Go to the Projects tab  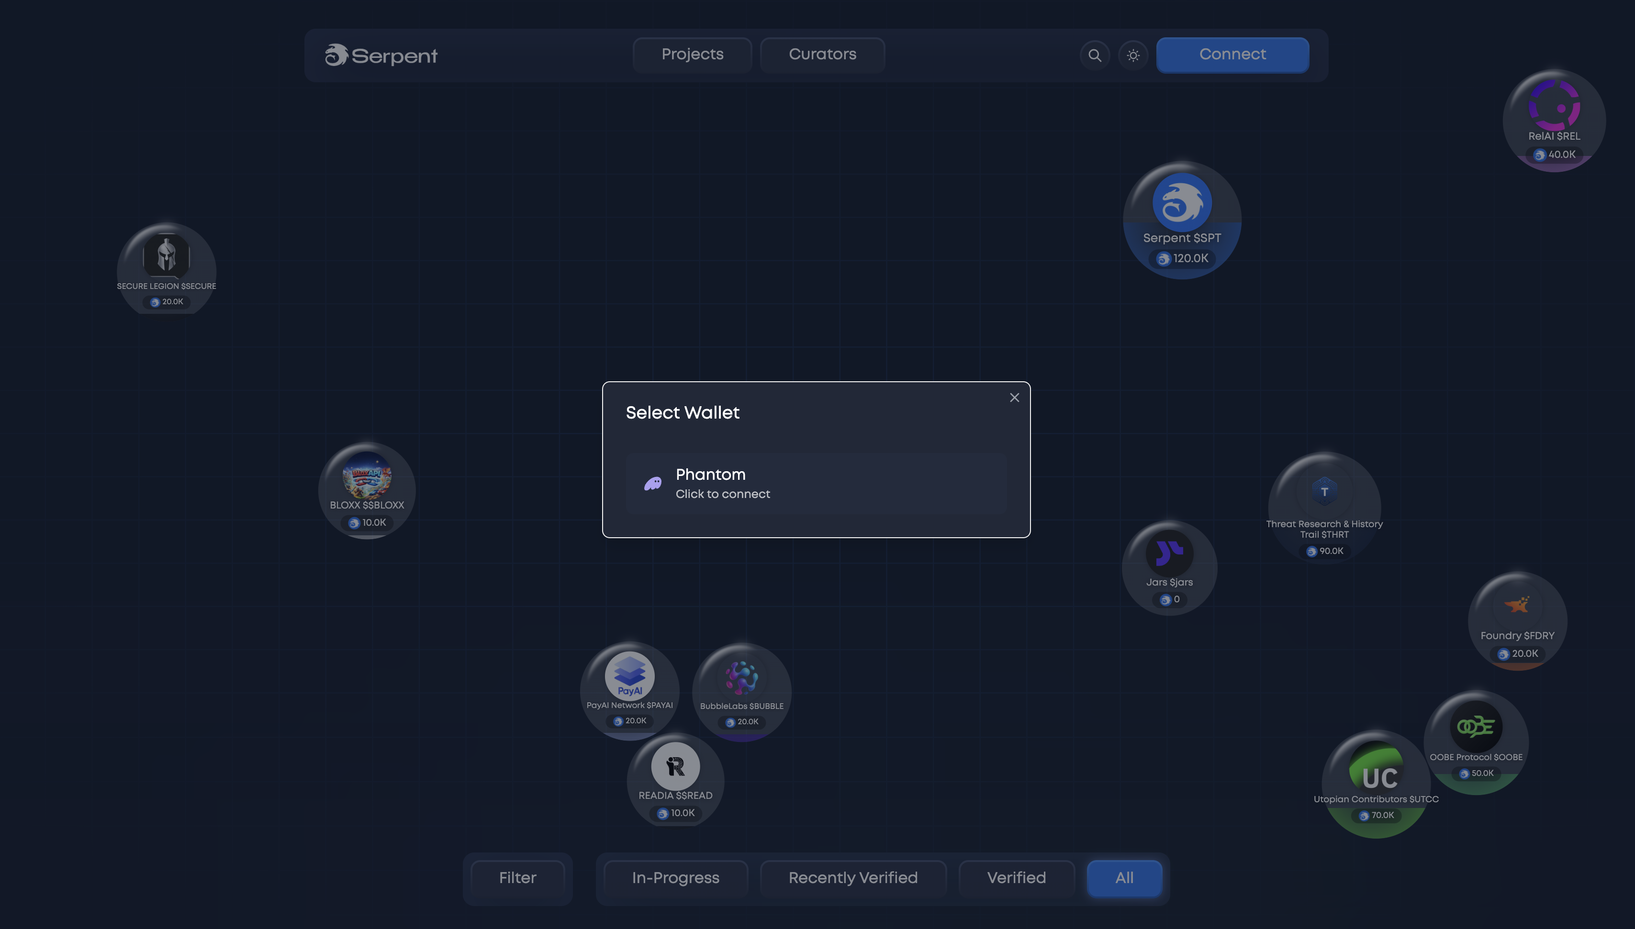[692, 55]
